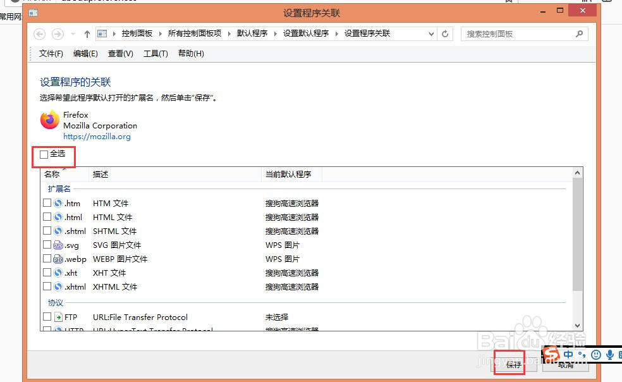Click the window system menu icon
The width and height of the screenshot is (622, 382).
click(34, 13)
